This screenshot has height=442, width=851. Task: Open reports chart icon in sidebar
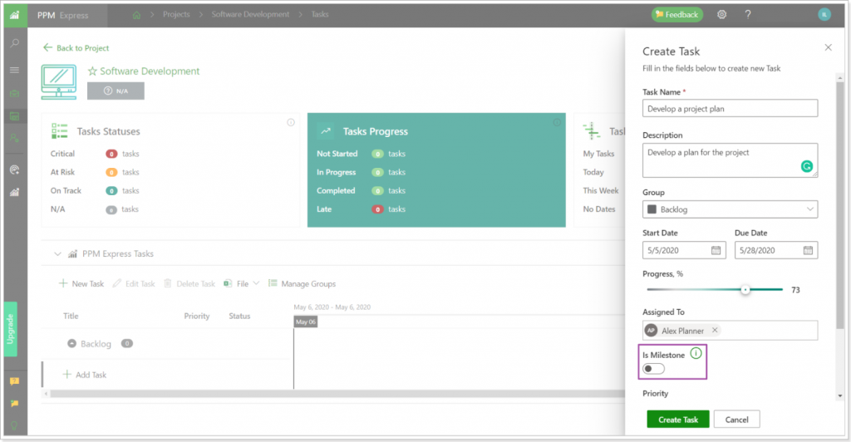point(15,192)
